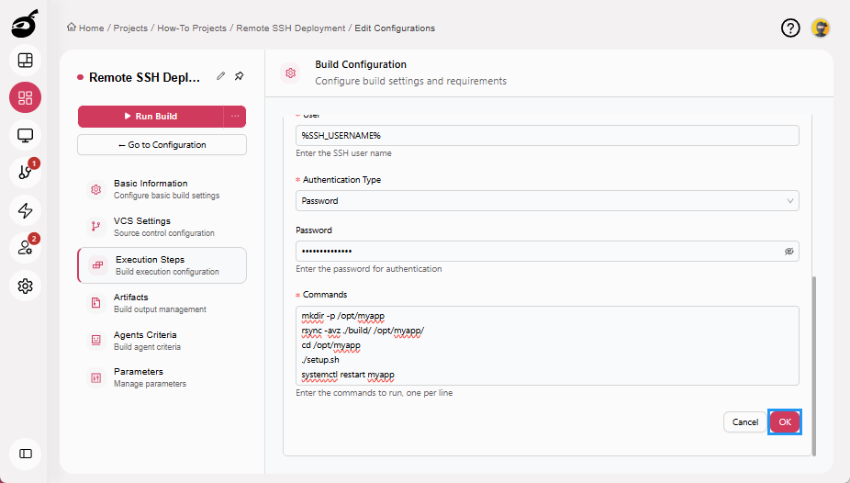Open the agents monitor sidebar icon
Image resolution: width=850 pixels, height=483 pixels.
point(26,135)
